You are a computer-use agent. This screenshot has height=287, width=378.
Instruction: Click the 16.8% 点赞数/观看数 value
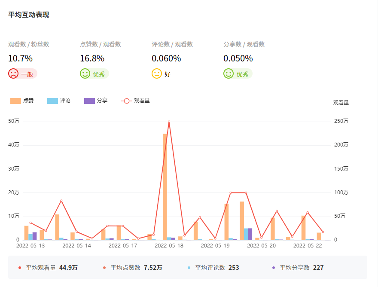92,58
